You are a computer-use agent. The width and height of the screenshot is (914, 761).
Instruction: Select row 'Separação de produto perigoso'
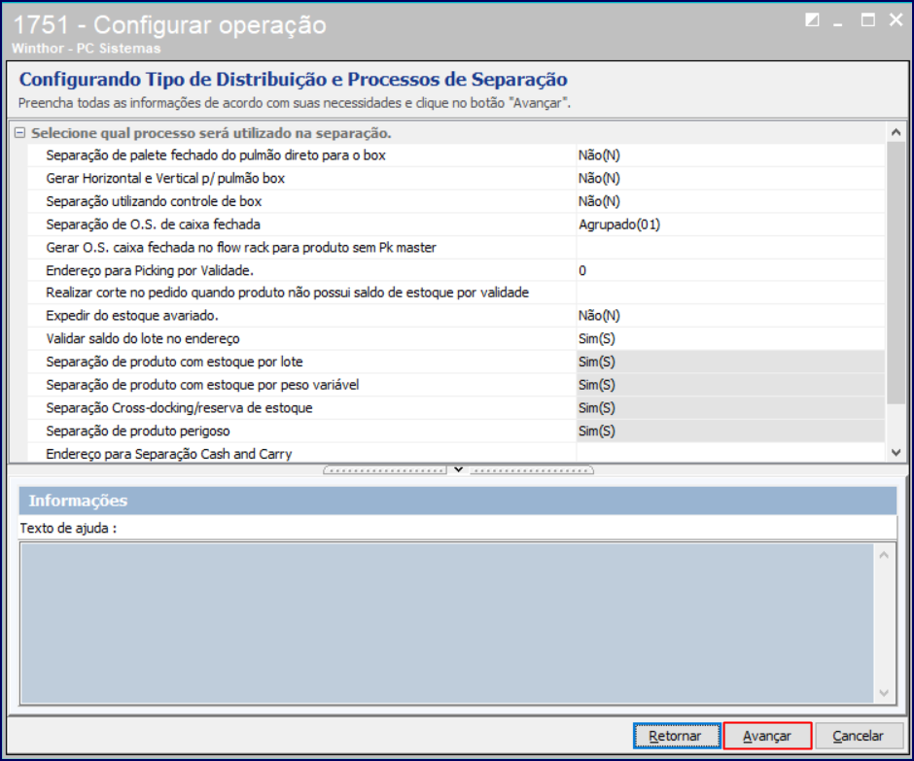(301, 431)
